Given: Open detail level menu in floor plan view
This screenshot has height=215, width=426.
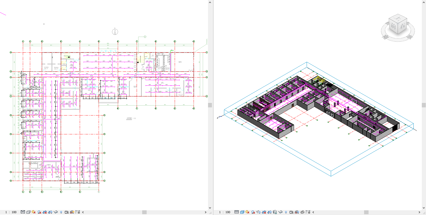Looking at the screenshot, I should [x=23, y=212].
